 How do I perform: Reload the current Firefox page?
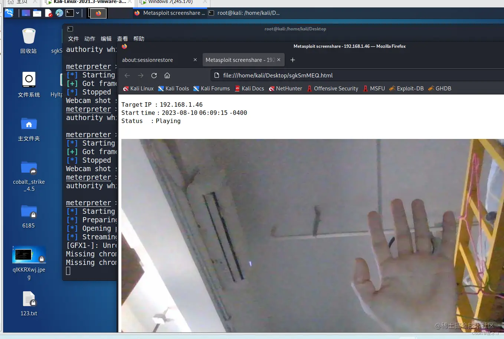(x=154, y=76)
